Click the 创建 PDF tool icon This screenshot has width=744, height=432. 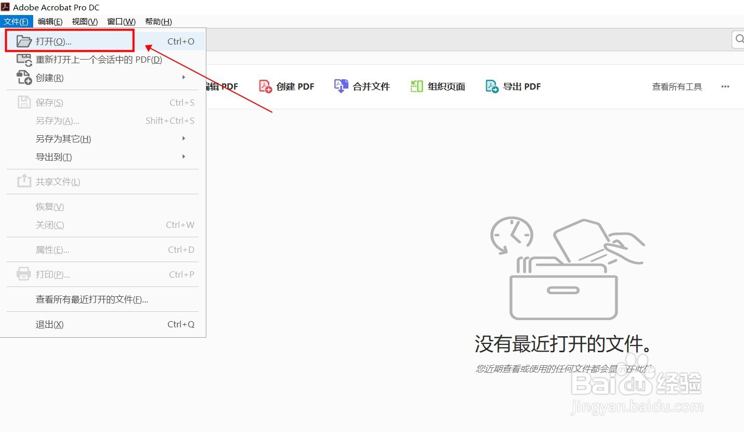pos(265,87)
